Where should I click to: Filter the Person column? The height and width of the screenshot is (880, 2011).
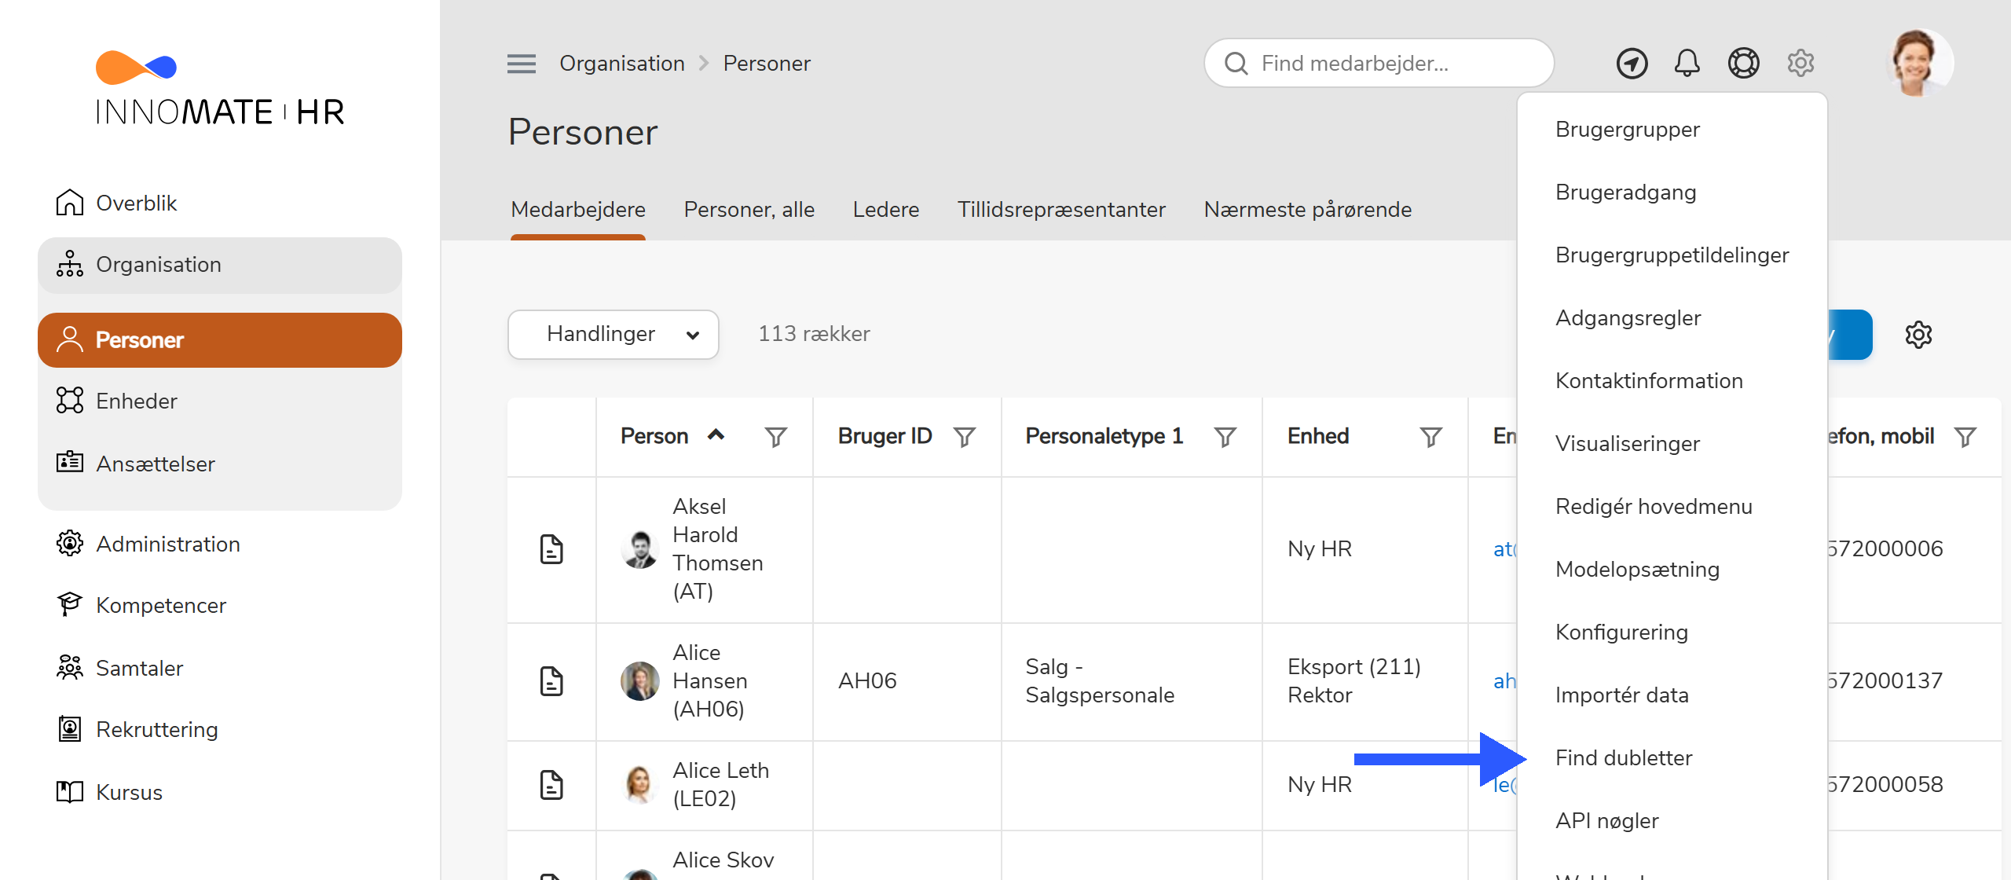776,437
